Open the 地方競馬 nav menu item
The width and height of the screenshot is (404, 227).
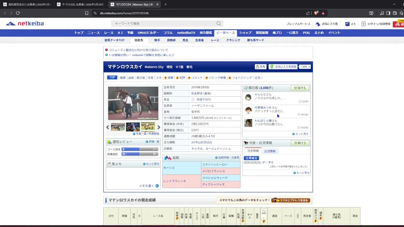(x=206, y=33)
